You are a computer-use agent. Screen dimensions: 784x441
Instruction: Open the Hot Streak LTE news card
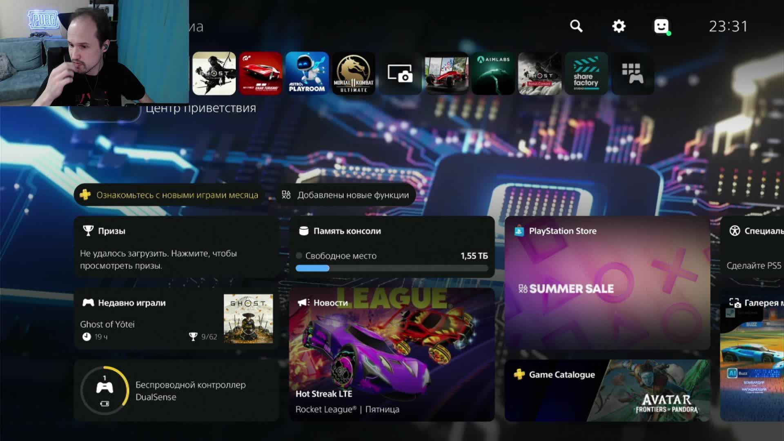(392, 354)
